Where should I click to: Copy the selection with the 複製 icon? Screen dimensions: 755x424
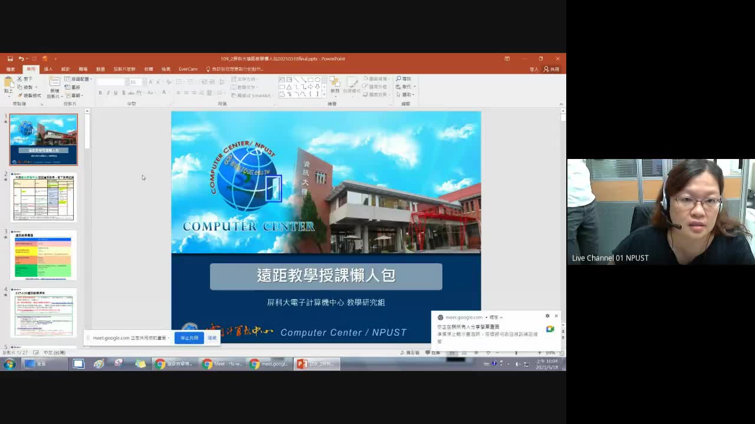(x=25, y=87)
